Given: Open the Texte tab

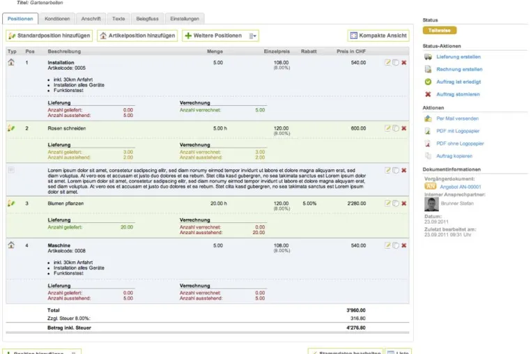Looking at the screenshot, I should pos(118,19).
